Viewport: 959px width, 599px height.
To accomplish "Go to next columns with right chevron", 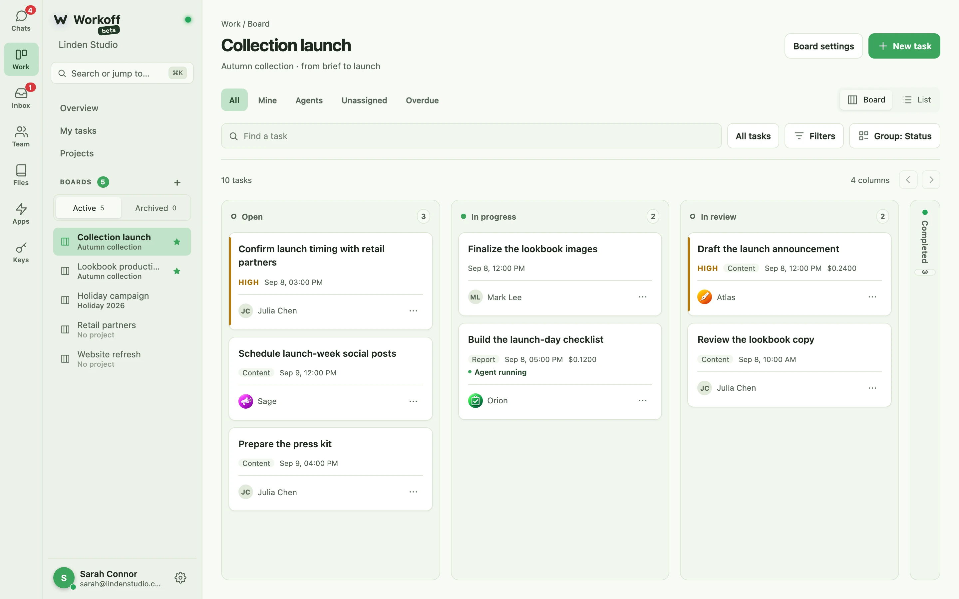I will click(x=931, y=180).
